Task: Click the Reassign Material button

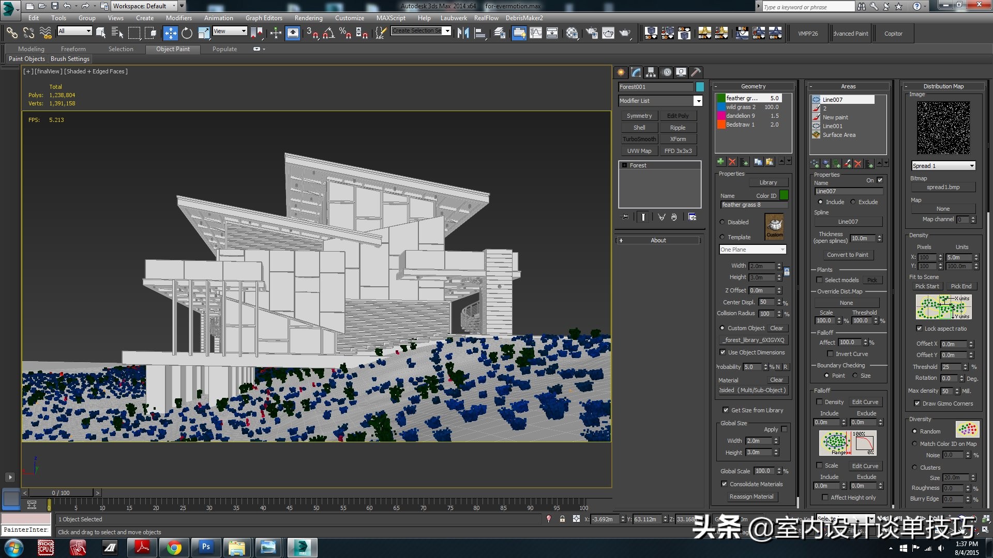Action: pyautogui.click(x=751, y=497)
